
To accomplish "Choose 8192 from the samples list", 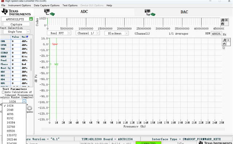I will tap(10, 118).
